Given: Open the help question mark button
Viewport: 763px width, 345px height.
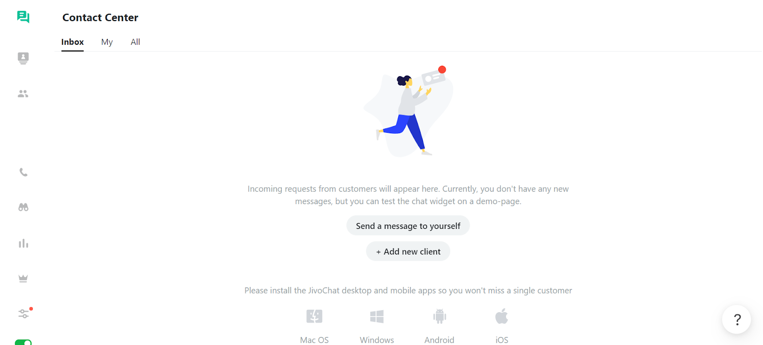Looking at the screenshot, I should coord(736,319).
